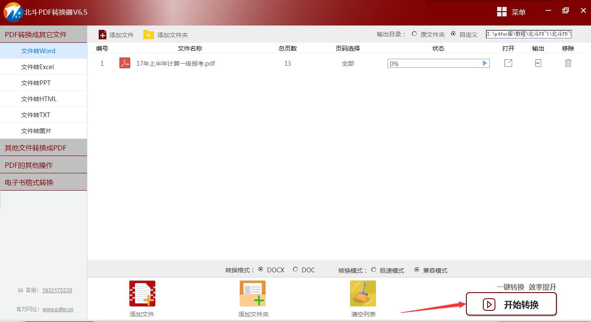591x322 pixels.
Task: Click the red 添加文件 toolbar icon
Action: tap(103, 34)
